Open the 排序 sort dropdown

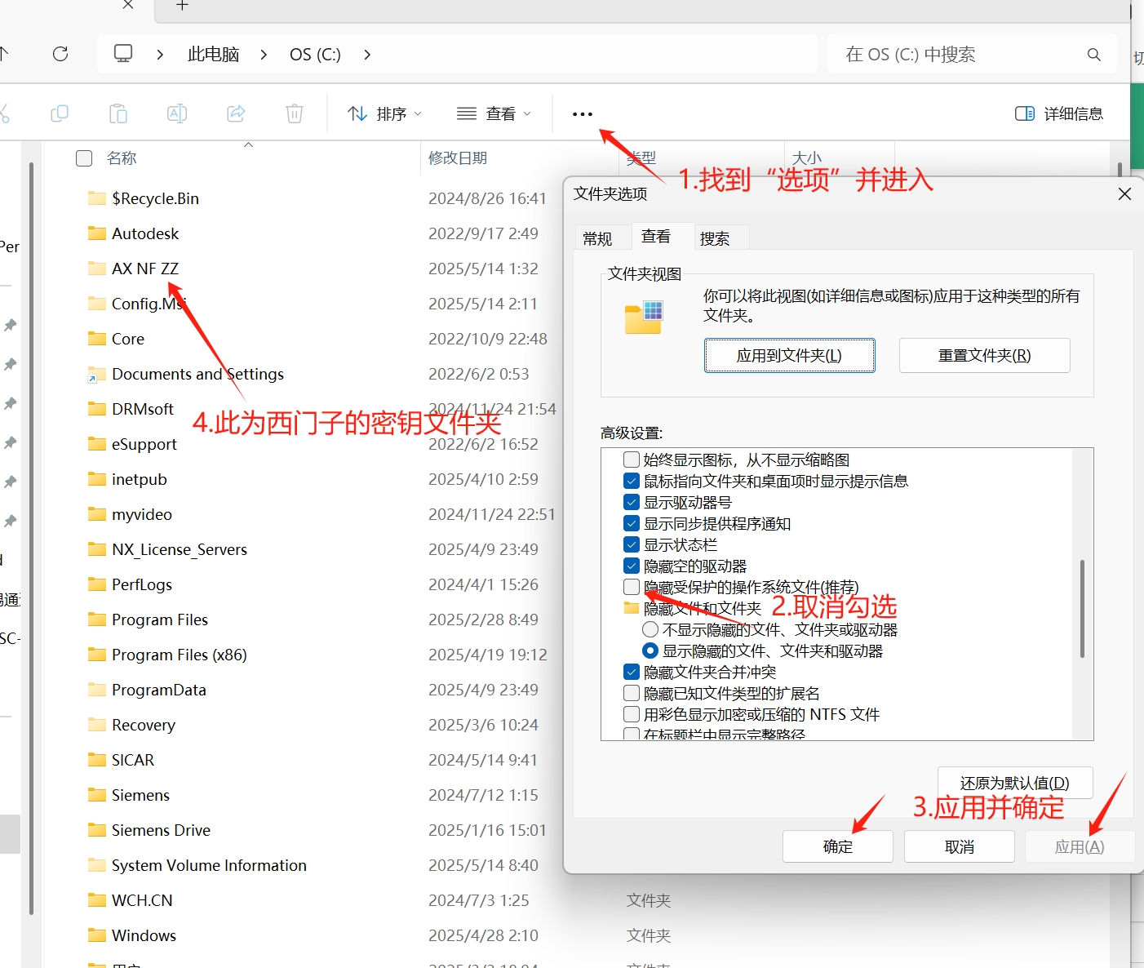pyautogui.click(x=383, y=113)
